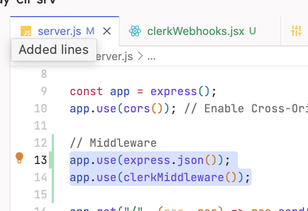
Task: Click the 'M' modified badge on server.js
Action: (90, 31)
